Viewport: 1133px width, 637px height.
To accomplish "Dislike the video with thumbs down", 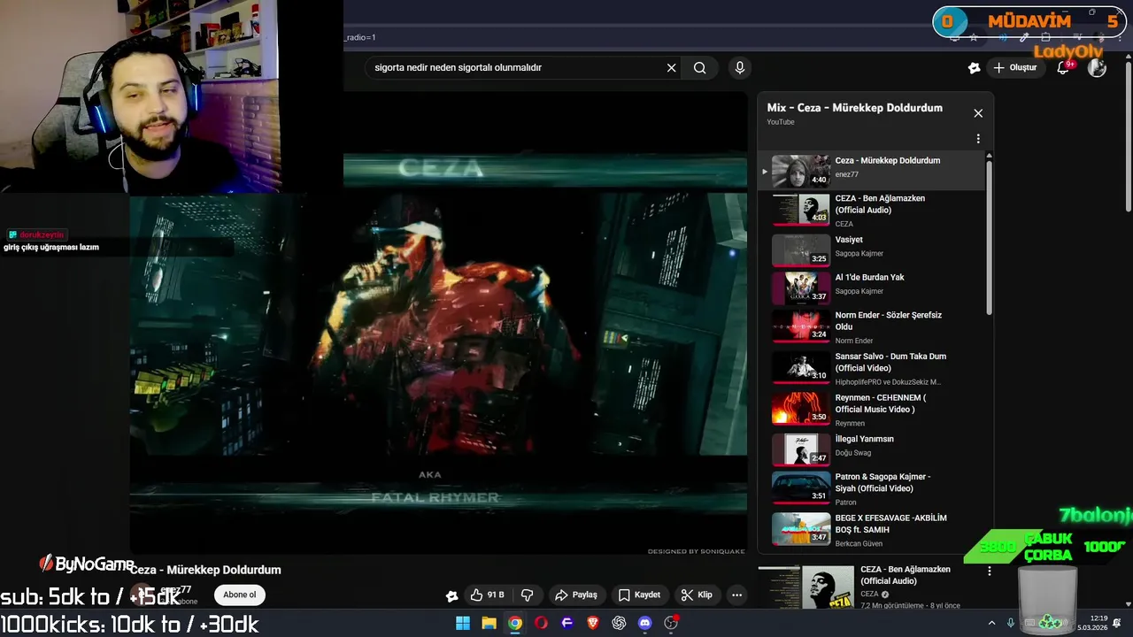I will [528, 595].
